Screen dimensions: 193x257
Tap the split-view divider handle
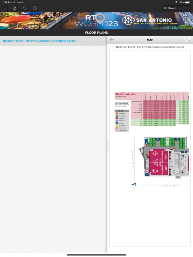(x=109, y=145)
